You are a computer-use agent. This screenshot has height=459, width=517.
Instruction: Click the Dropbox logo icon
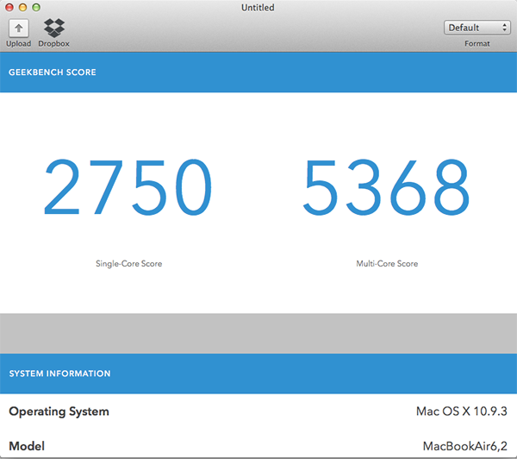[54, 28]
